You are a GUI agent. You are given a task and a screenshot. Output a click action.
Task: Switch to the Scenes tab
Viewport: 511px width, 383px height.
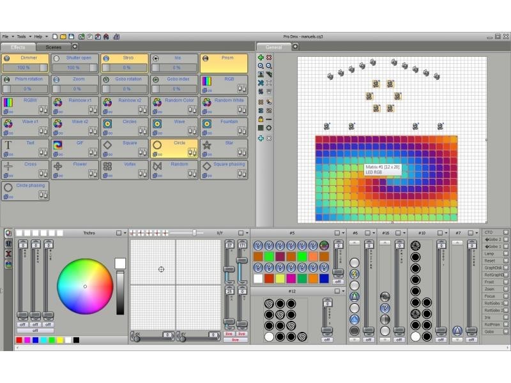[54, 47]
